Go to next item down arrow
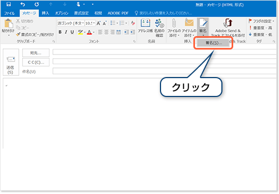 tap(65, 4)
